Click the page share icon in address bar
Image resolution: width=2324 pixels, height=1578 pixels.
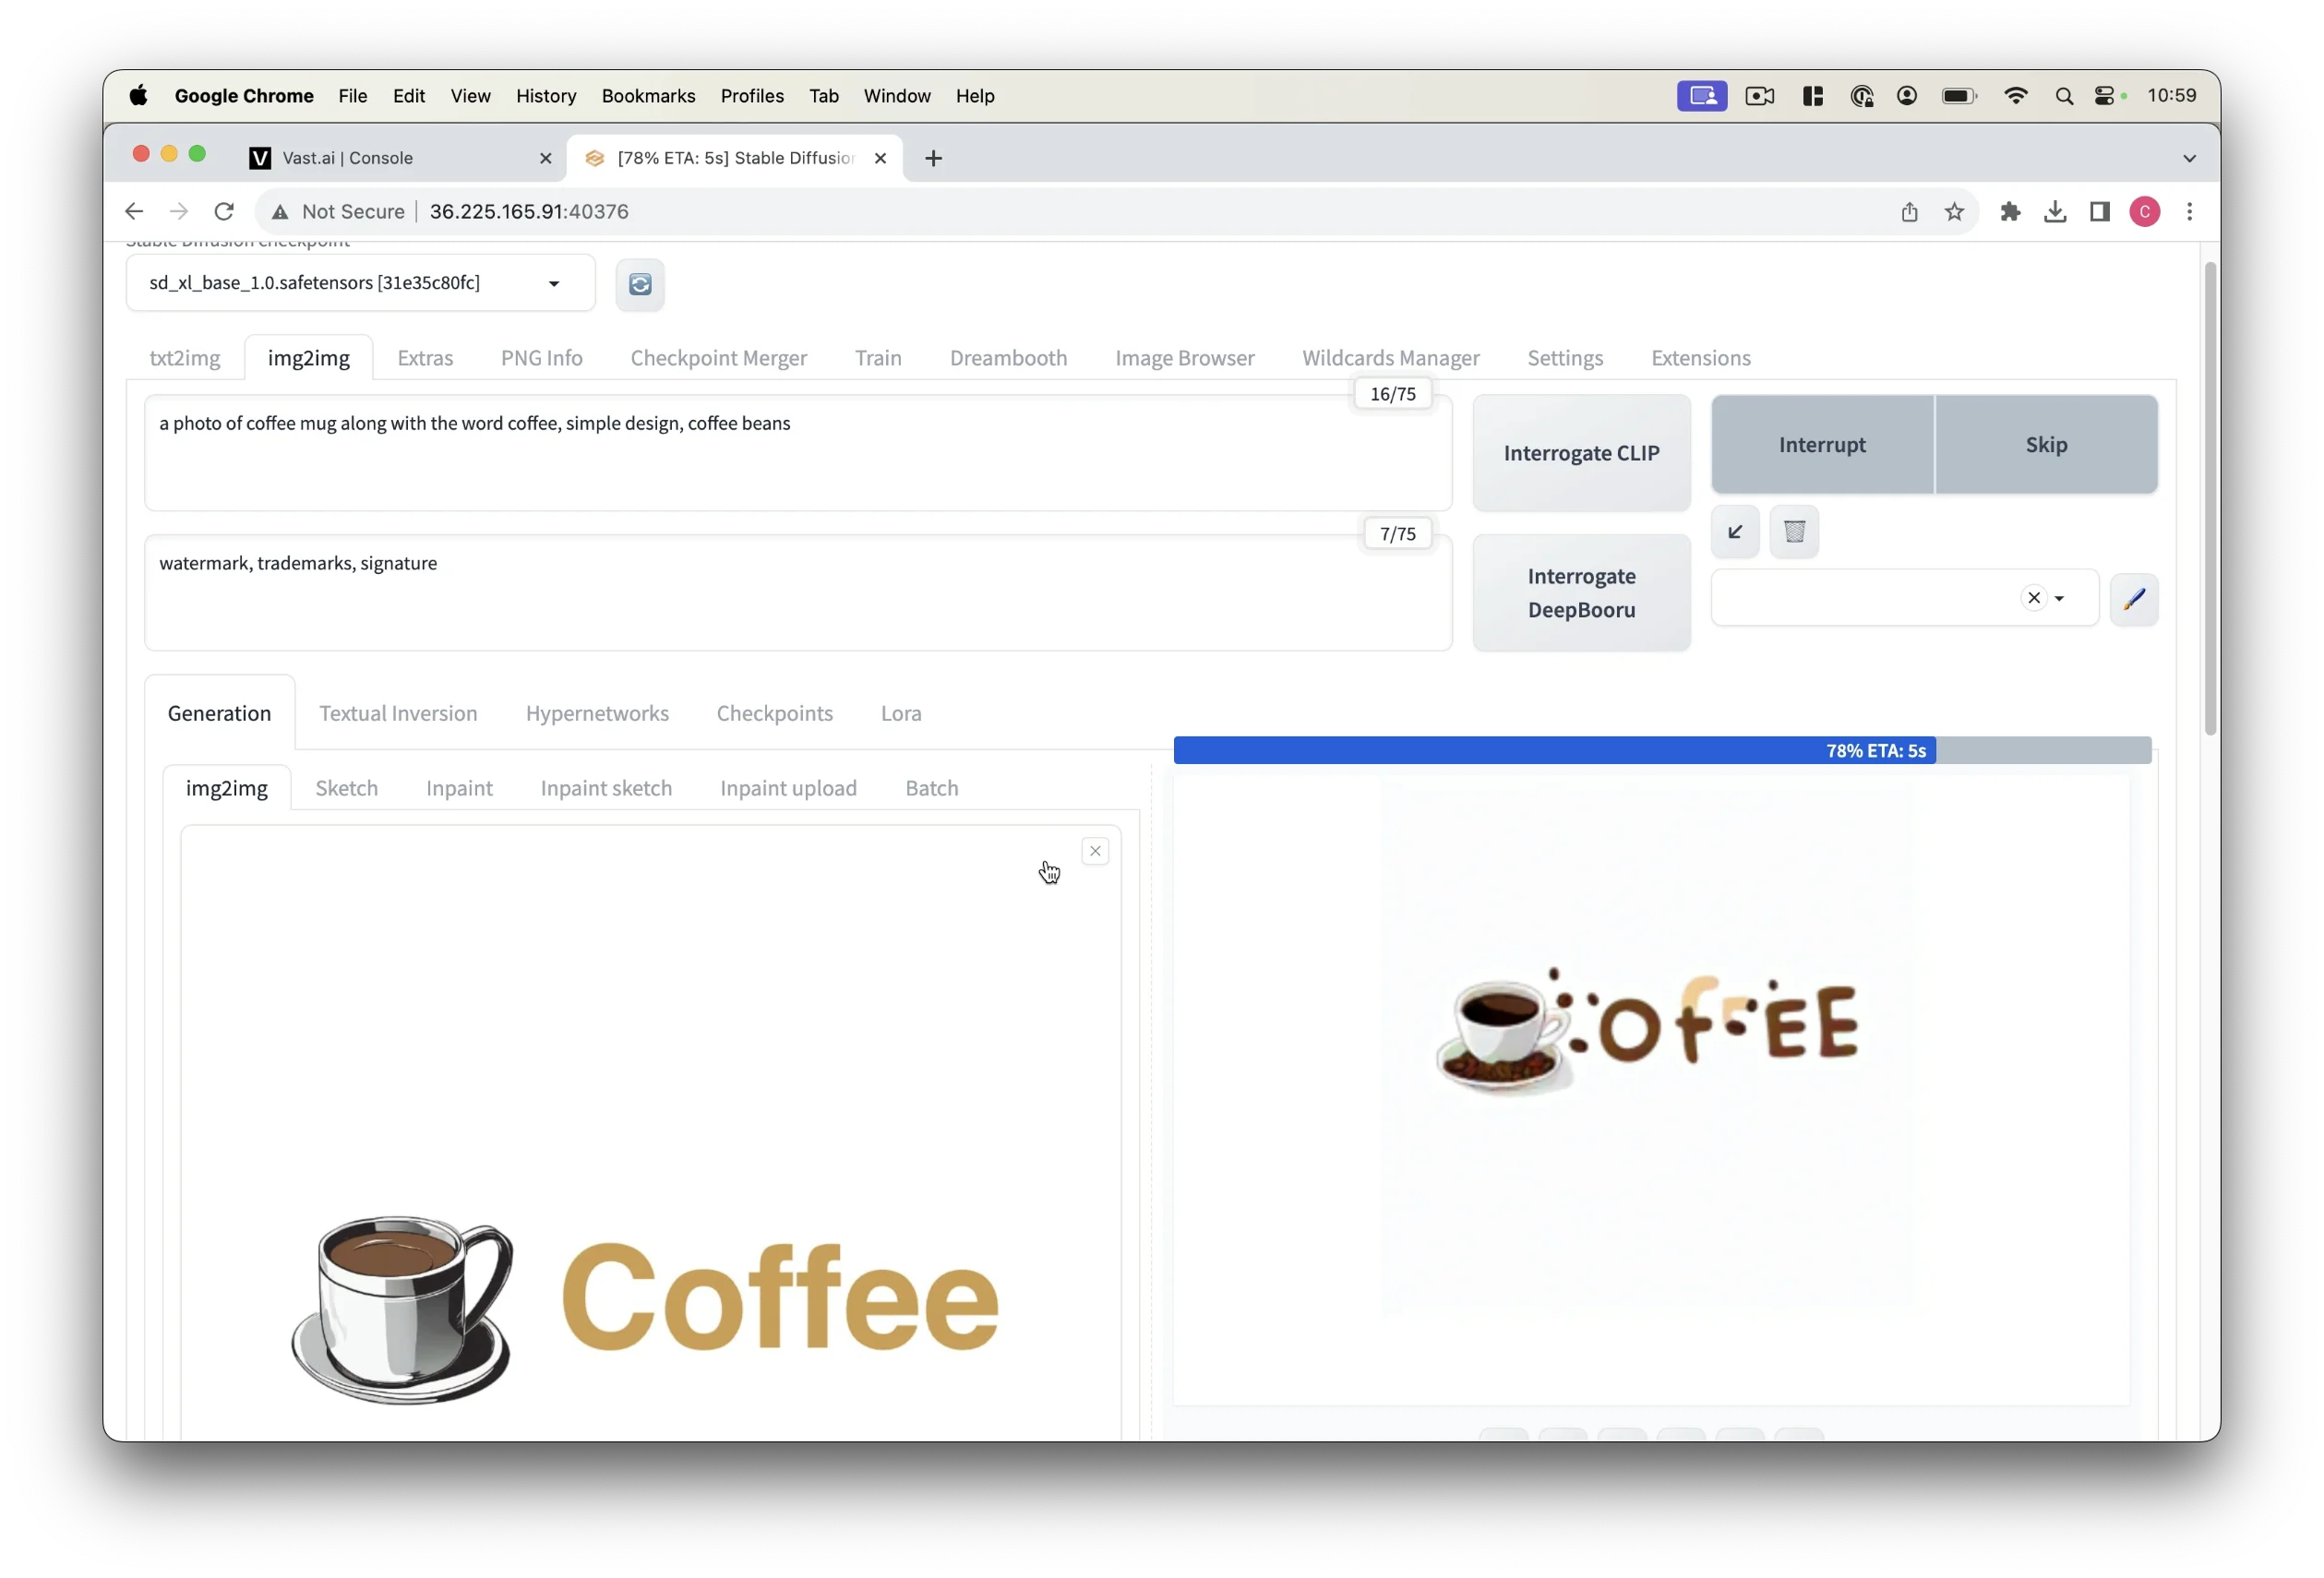coord(1909,212)
